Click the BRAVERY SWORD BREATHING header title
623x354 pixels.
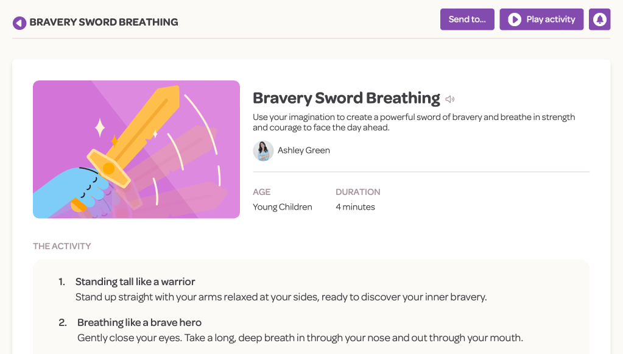(104, 23)
